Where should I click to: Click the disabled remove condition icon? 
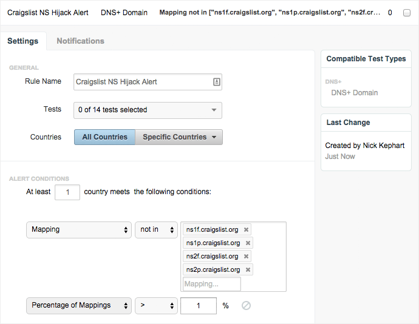coord(246,306)
